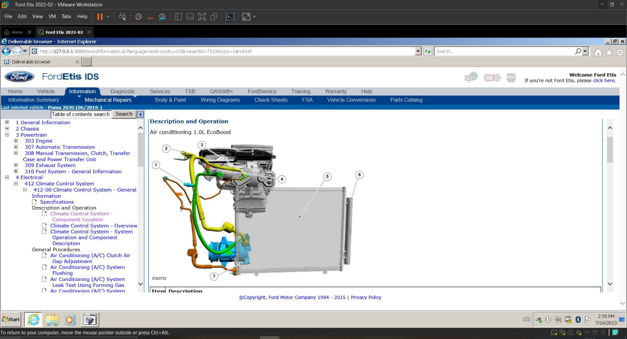The image size is (627, 339).
Task: Collapse the table of contents panel
Action: [140, 114]
